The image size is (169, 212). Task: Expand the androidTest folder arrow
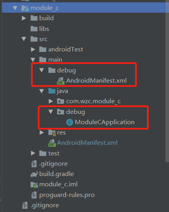pos(33,49)
